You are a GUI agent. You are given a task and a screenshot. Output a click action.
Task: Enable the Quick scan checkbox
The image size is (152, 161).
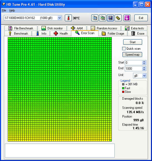point(124,48)
